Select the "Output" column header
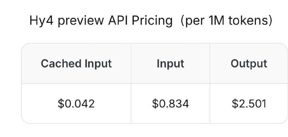This screenshot has width=288, height=137. point(249,64)
